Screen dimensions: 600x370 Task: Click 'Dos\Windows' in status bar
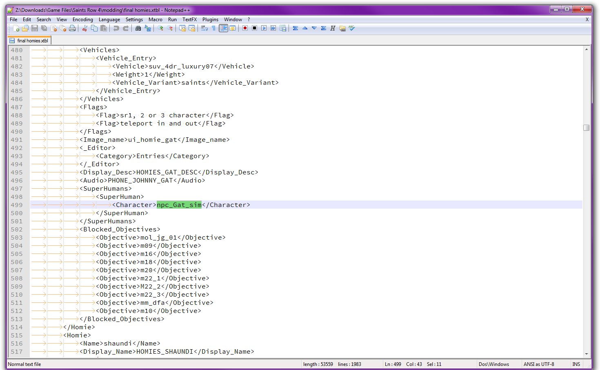494,364
